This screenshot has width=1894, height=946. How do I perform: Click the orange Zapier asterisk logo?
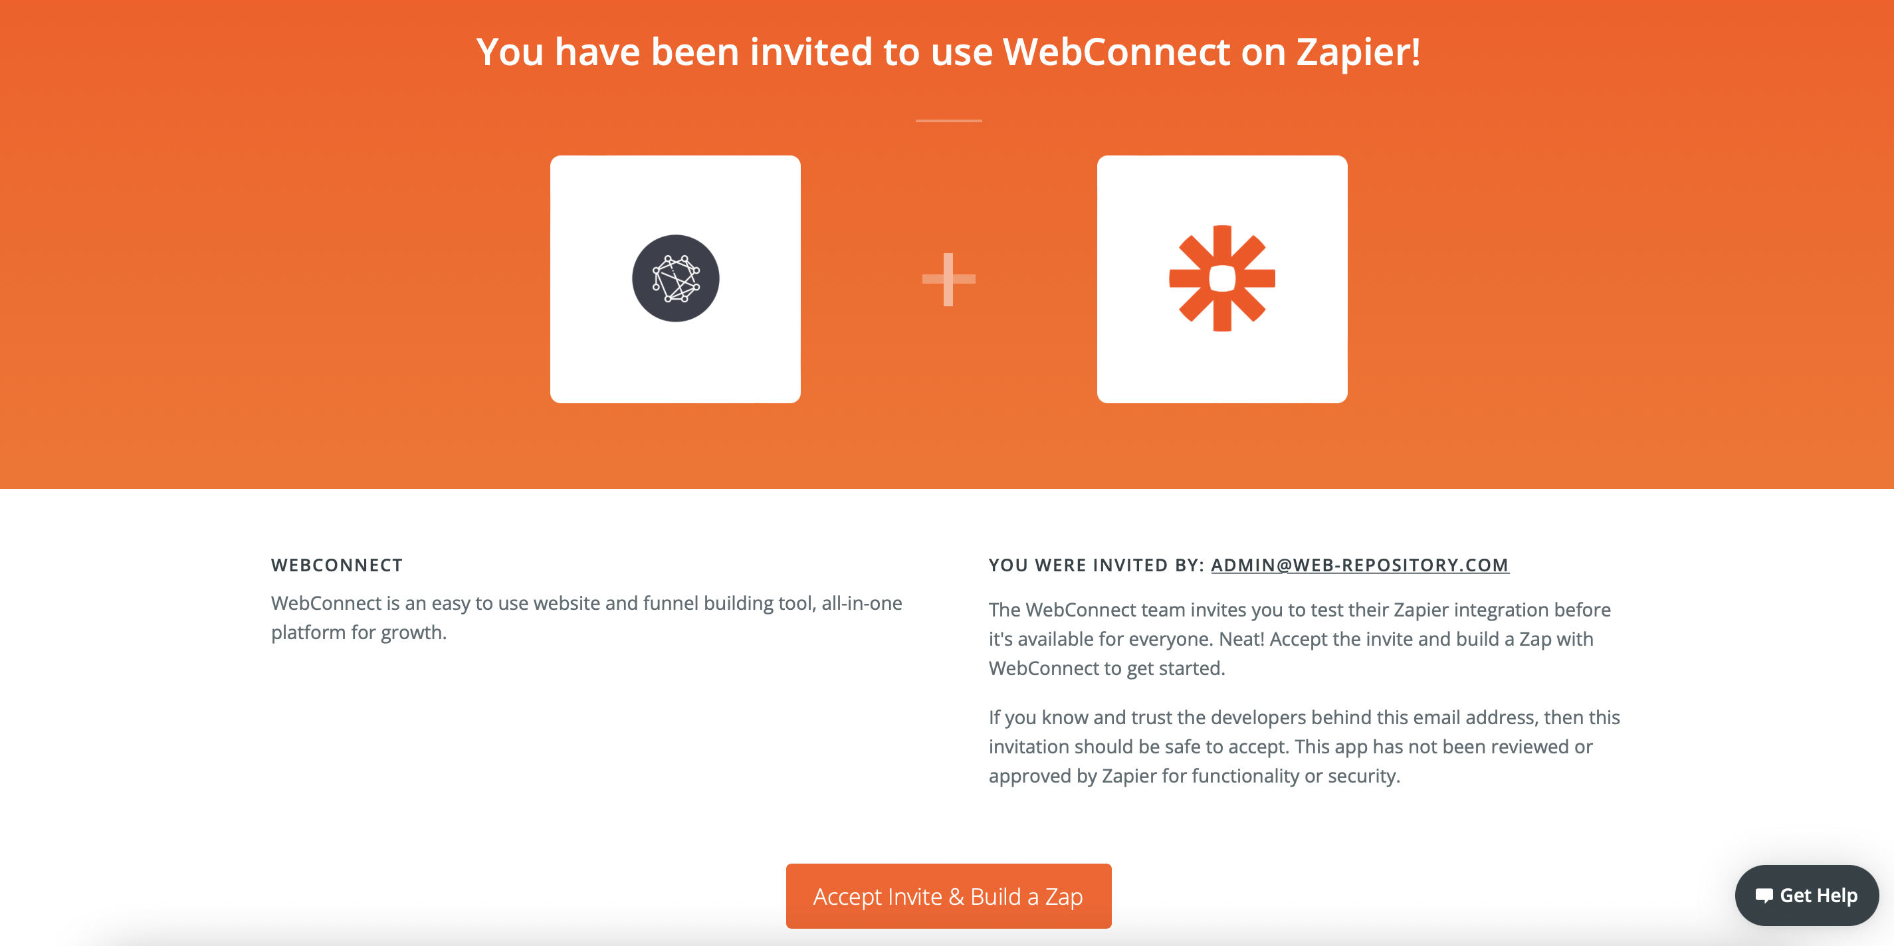point(1222,278)
